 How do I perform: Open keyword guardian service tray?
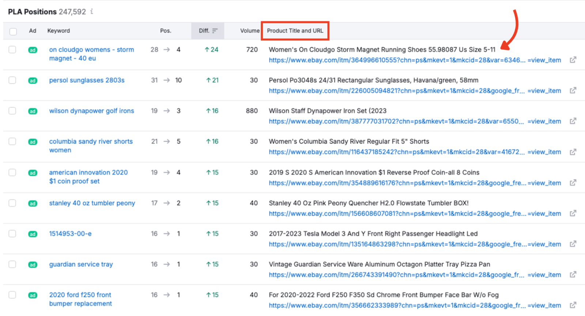pyautogui.click(x=81, y=264)
